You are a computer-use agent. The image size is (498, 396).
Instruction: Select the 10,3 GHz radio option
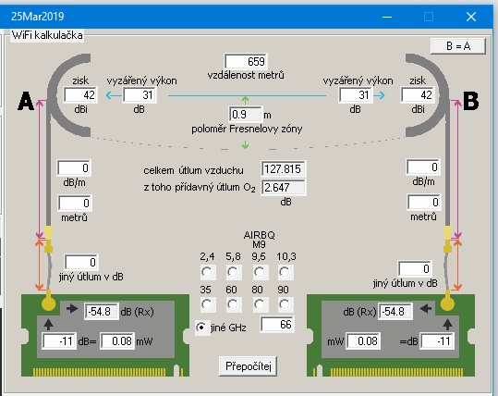[285, 272]
